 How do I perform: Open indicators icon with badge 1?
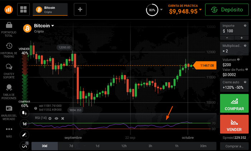pyautogui.click(x=24, y=146)
